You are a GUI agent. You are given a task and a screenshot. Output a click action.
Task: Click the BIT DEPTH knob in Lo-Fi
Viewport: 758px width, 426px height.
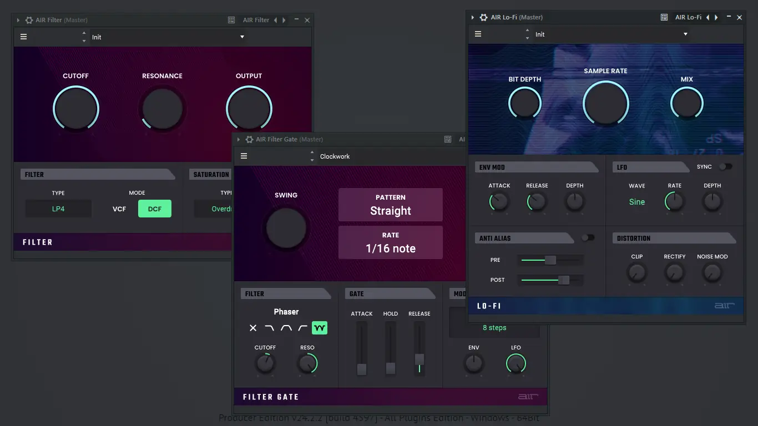[x=525, y=104]
